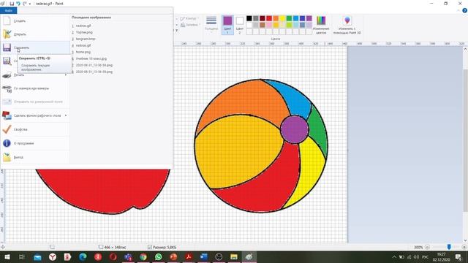Open Opera browser from the taskbar
The image size is (468, 263).
[x=113, y=256]
